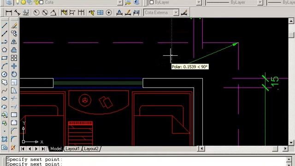Select the Mirror tool
This screenshot has height=166, width=295.
14,41
